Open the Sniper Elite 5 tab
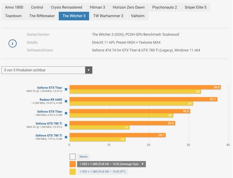The height and width of the screenshot is (178, 233). tap(195, 7)
